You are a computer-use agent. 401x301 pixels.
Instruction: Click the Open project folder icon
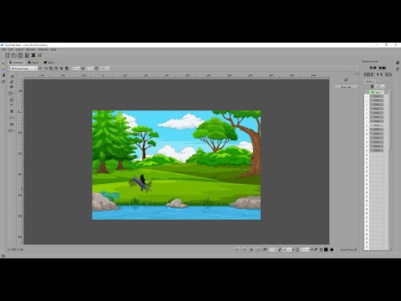(14, 55)
